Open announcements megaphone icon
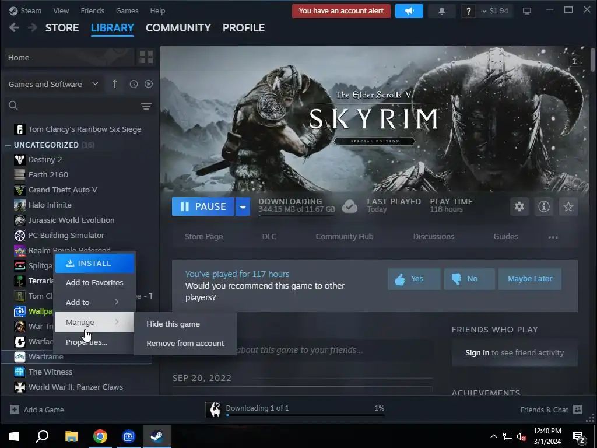597x448 pixels. point(409,11)
